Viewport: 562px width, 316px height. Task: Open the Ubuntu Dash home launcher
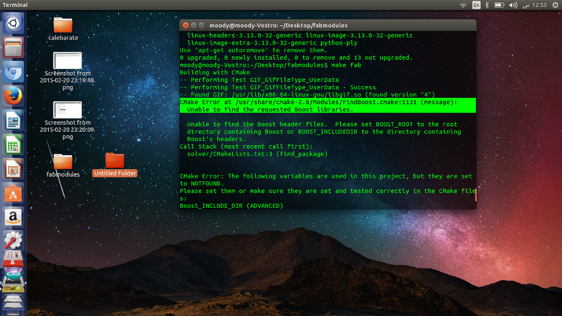(13, 23)
